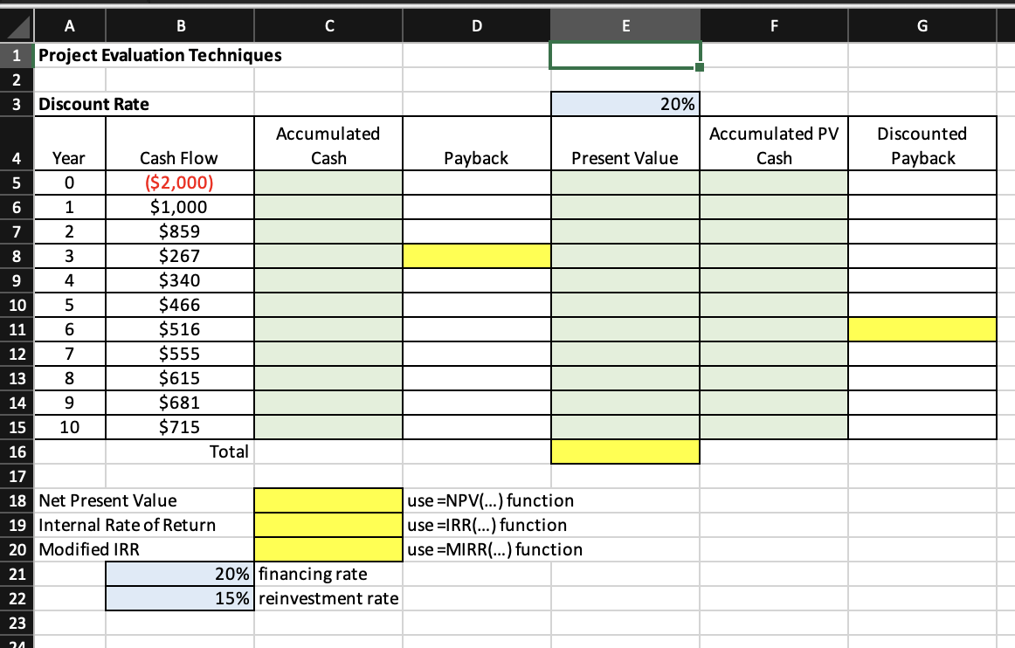This screenshot has height=648, width=1015.
Task: Select the Accumulated PV Cash header cell
Action: pyautogui.click(x=773, y=142)
